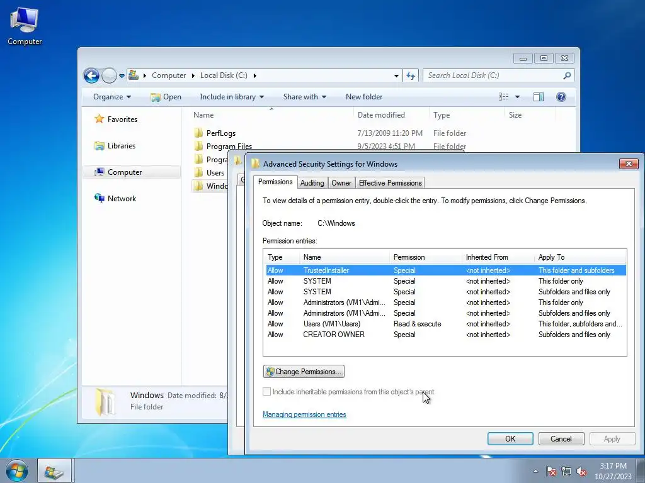
Task: Click New folder in the toolbar
Action: pyautogui.click(x=364, y=97)
